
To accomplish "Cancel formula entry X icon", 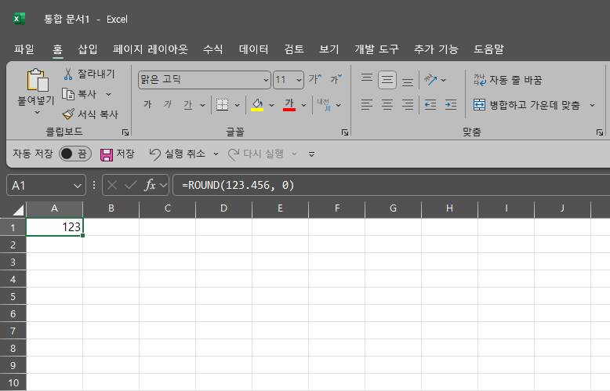I will coord(112,186).
